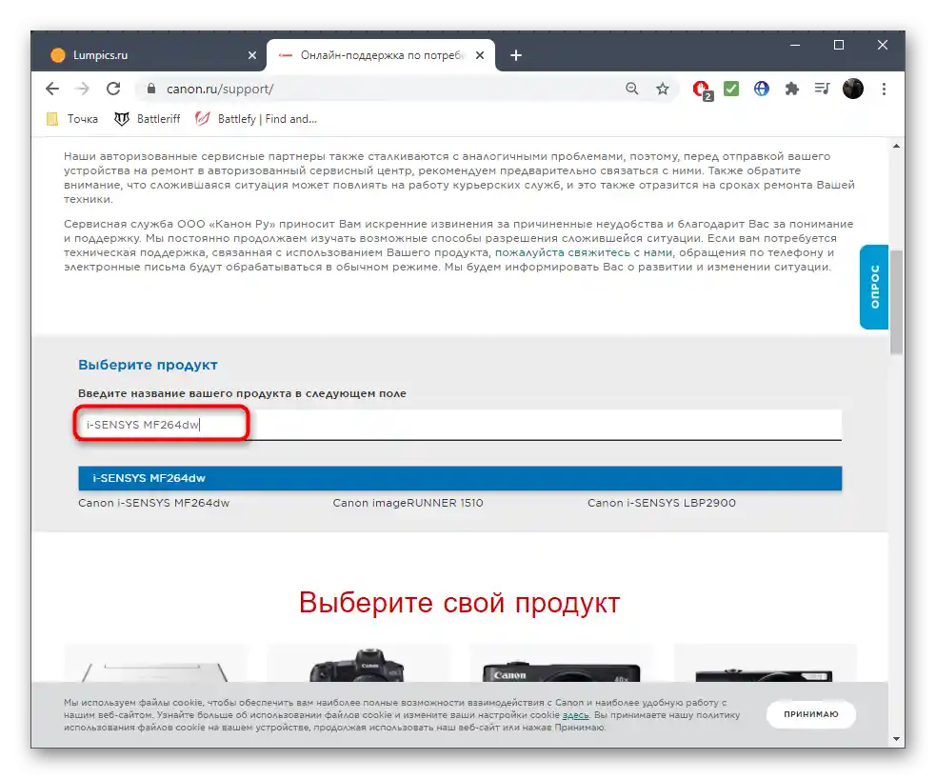Open the Canon imageRUNNER 1510 link

click(x=408, y=503)
